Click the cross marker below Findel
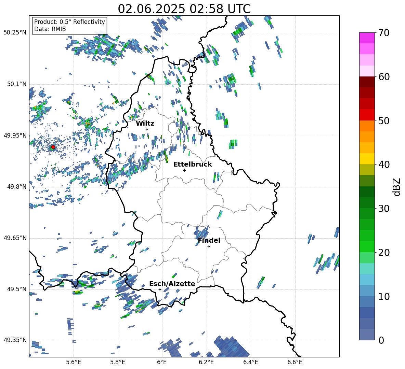The width and height of the screenshot is (405, 369). point(209,246)
